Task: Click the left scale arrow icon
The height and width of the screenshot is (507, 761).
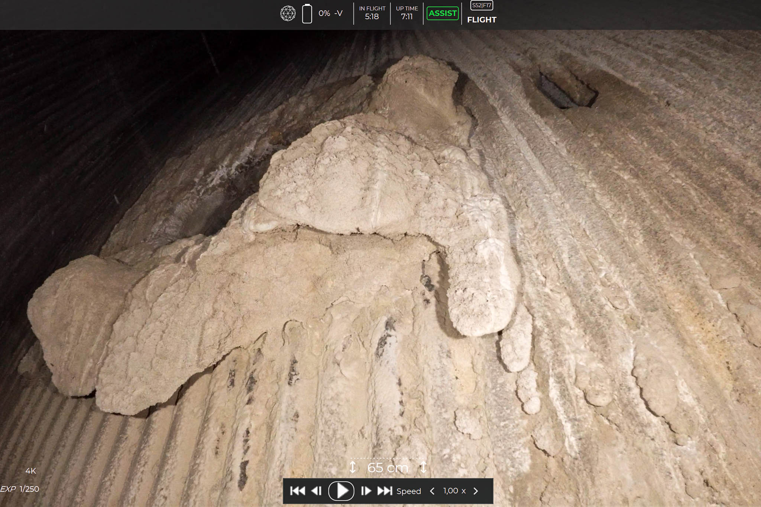Action: coord(353,467)
